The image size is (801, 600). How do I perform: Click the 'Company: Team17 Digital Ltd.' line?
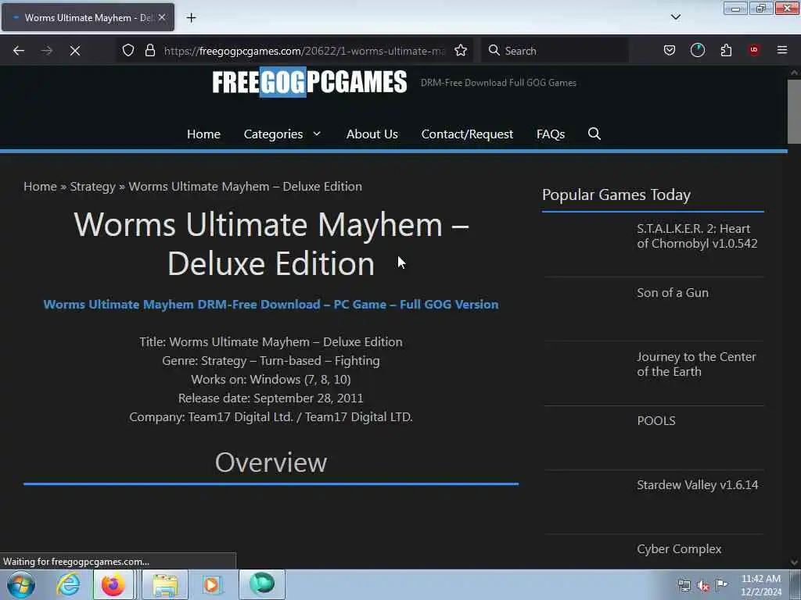(x=271, y=417)
